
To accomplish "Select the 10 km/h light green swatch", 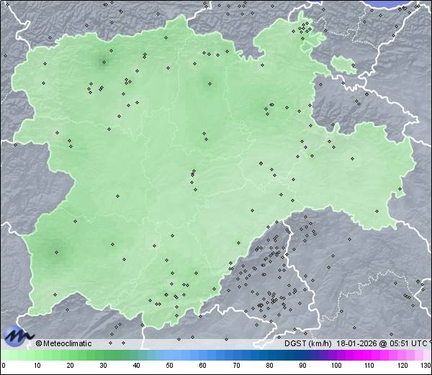I will [37, 356].
